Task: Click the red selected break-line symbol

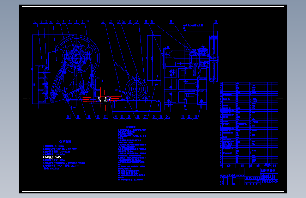Action: click(103, 99)
